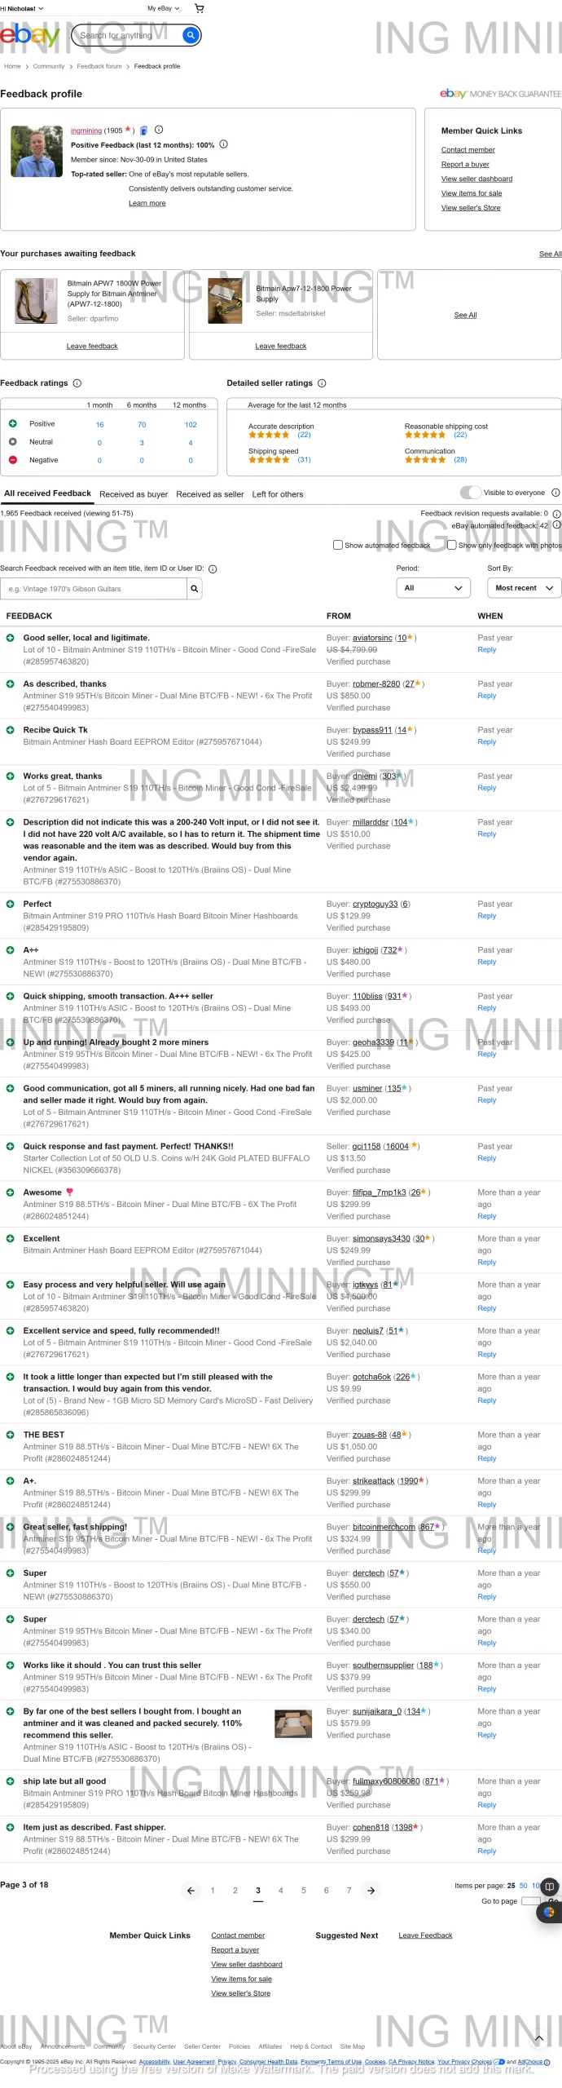Click the blue search magnifier button
The height and width of the screenshot is (2088, 562).
[x=191, y=35]
